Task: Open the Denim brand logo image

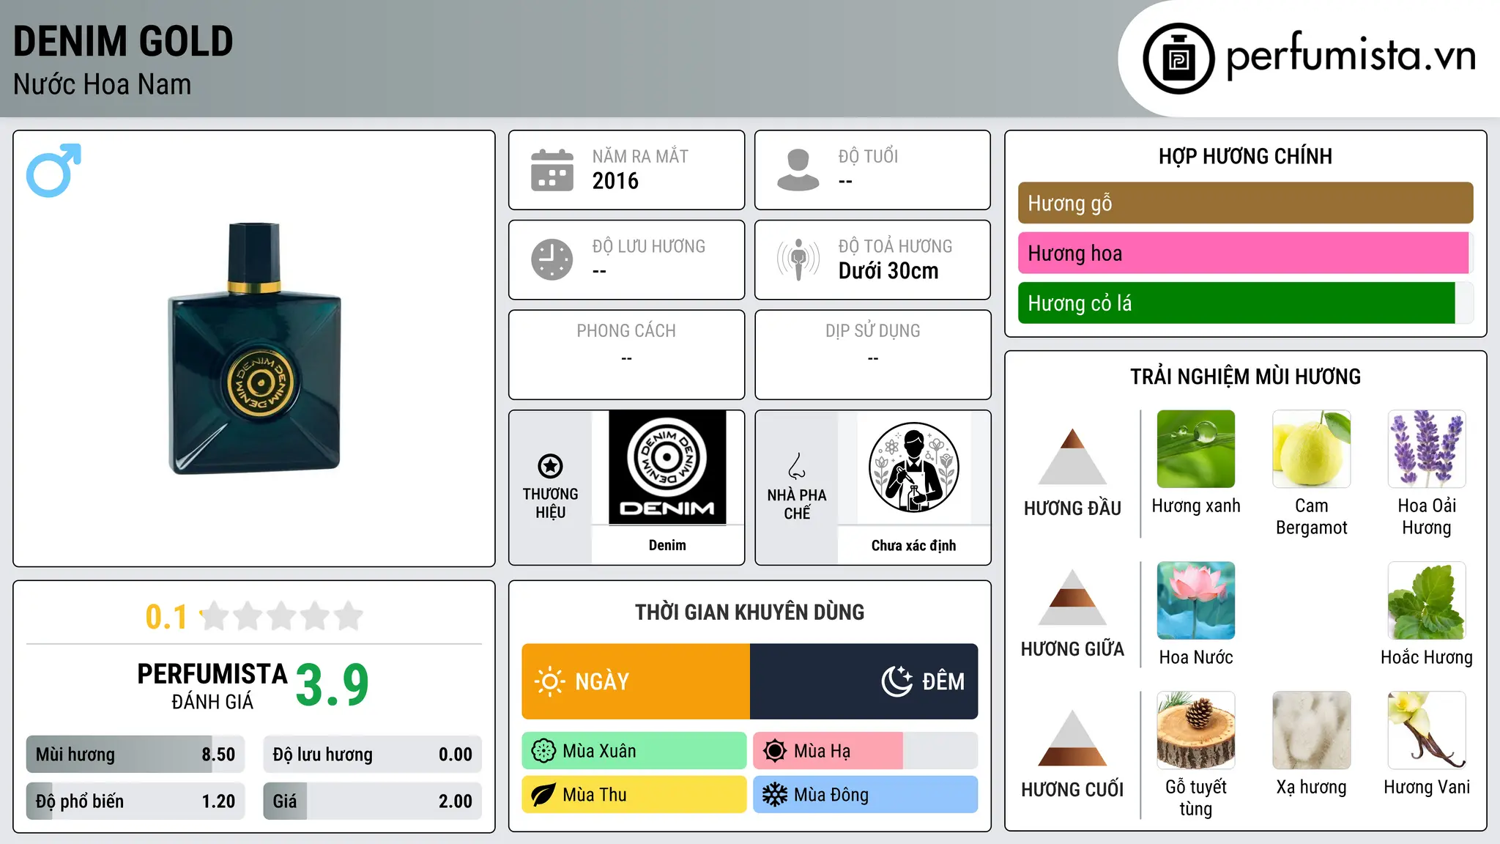Action: pos(667,467)
